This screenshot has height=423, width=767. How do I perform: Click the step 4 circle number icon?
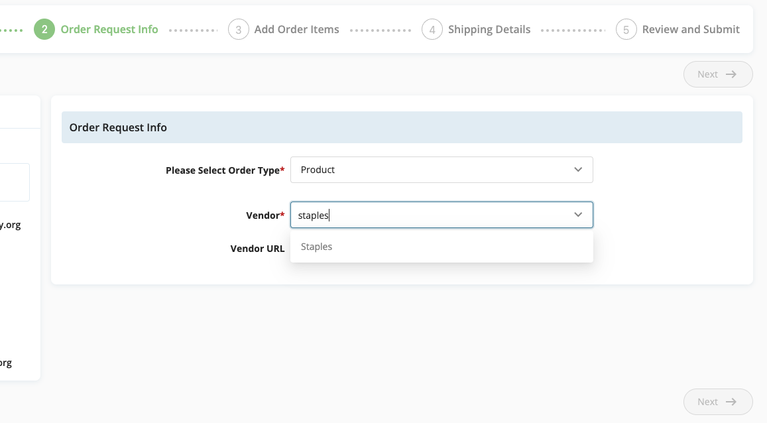click(x=432, y=29)
